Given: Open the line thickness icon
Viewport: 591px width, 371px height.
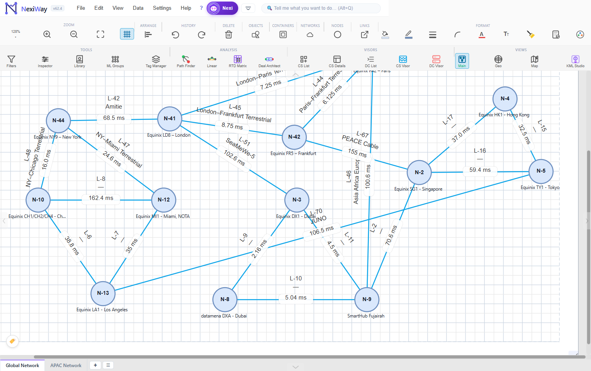Looking at the screenshot, I should 433,34.
